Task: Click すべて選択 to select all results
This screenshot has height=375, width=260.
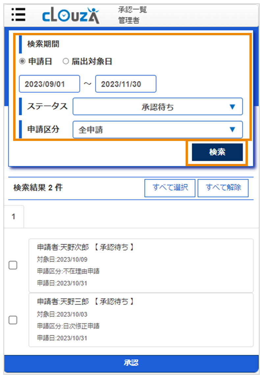Action: 170,188
